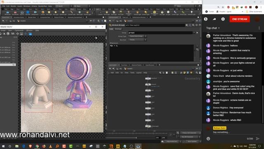Click the timeline range slider handle
Screen dimensions: 264x149
coord(136,138)
